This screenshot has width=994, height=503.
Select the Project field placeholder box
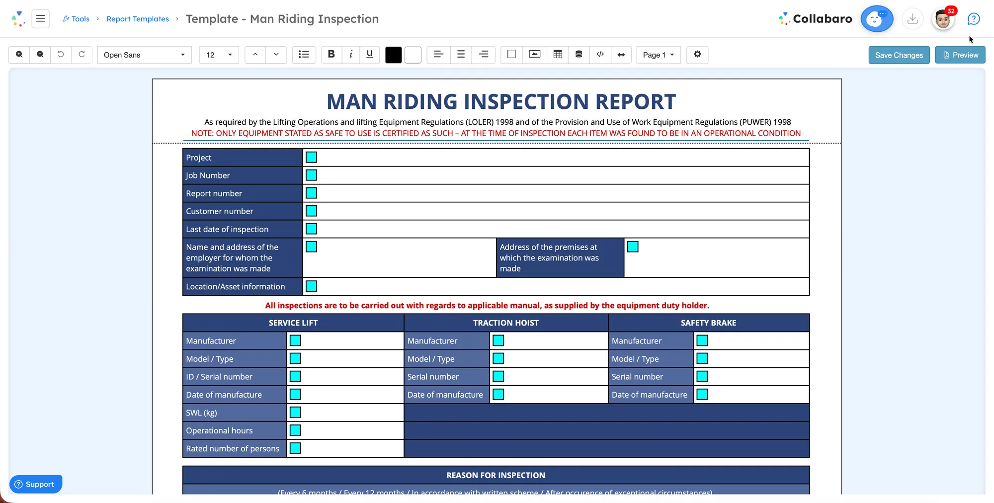coord(311,158)
